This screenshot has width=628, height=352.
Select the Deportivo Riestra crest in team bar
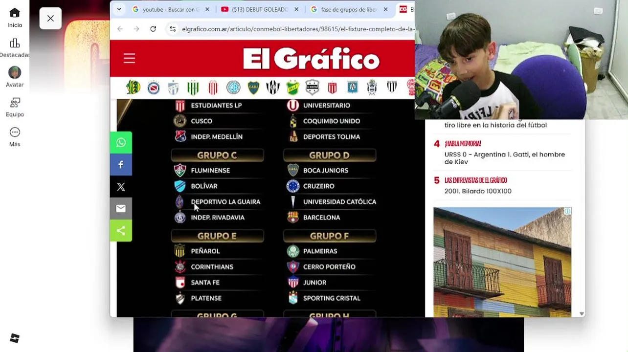click(312, 88)
